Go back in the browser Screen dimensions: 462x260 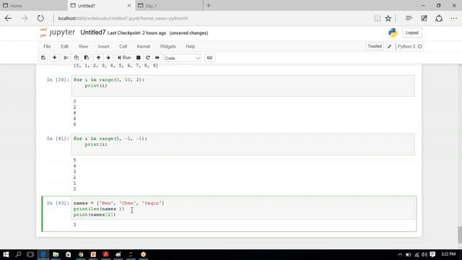coord(8,19)
